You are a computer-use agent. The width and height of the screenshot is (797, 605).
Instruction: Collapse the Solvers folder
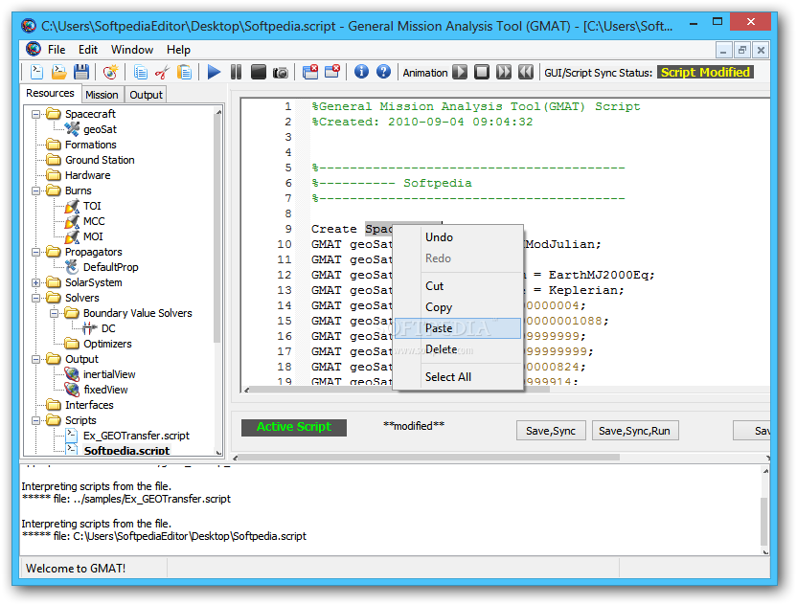point(35,298)
